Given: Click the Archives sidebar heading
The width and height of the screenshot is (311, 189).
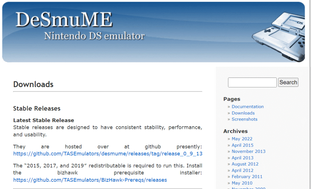Looking at the screenshot, I should [235, 131].
